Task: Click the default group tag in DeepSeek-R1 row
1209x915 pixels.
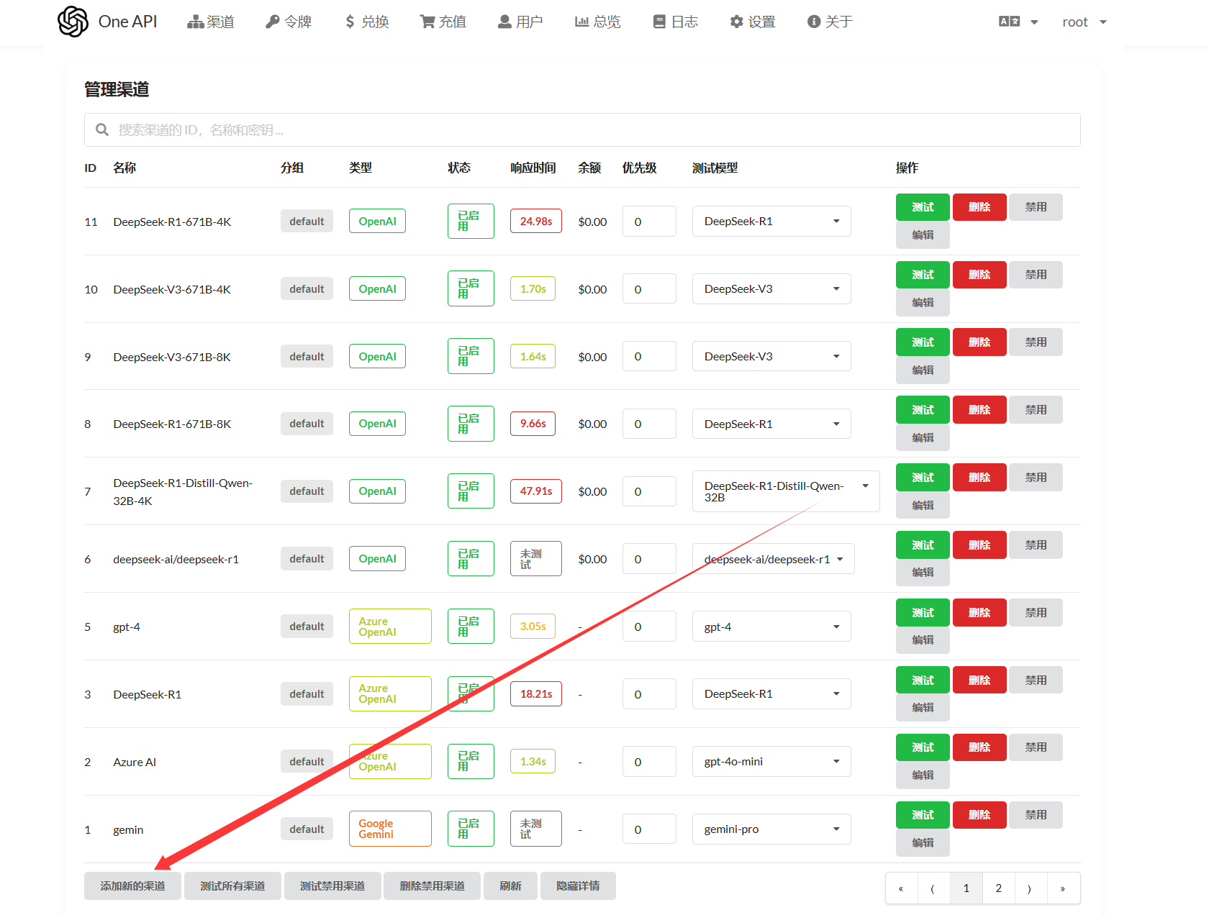Action: pos(307,694)
